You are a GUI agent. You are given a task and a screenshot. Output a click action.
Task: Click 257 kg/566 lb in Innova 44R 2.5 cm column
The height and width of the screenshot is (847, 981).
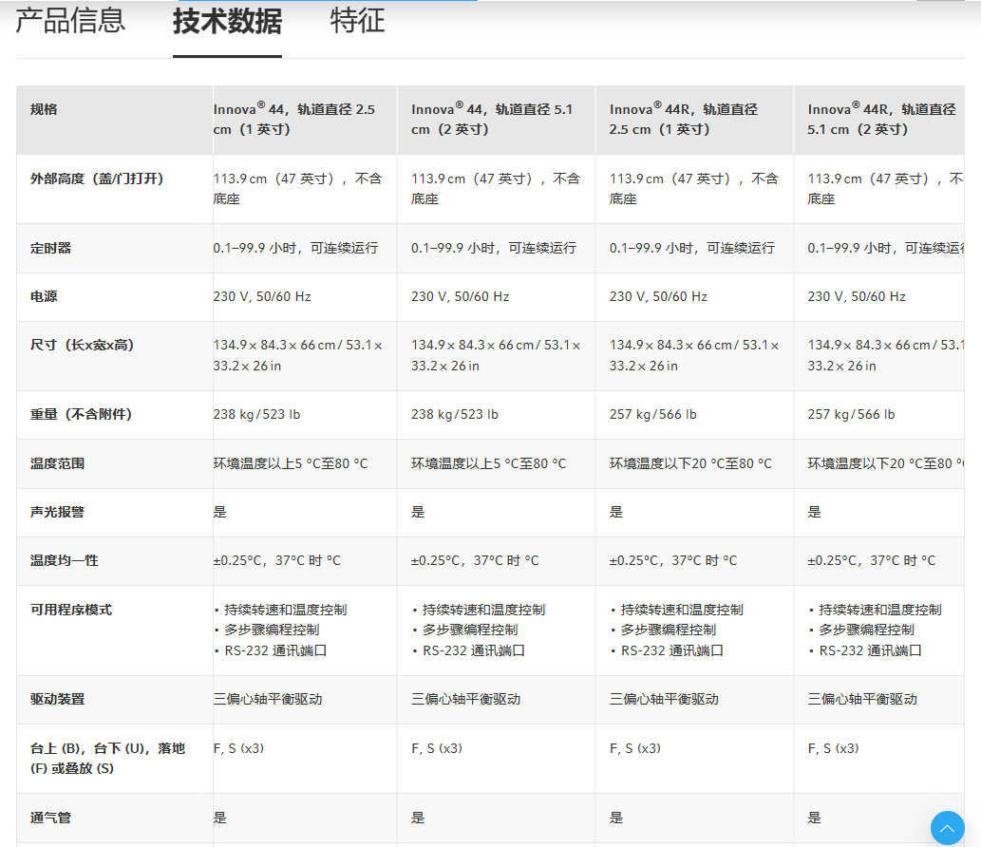(653, 415)
